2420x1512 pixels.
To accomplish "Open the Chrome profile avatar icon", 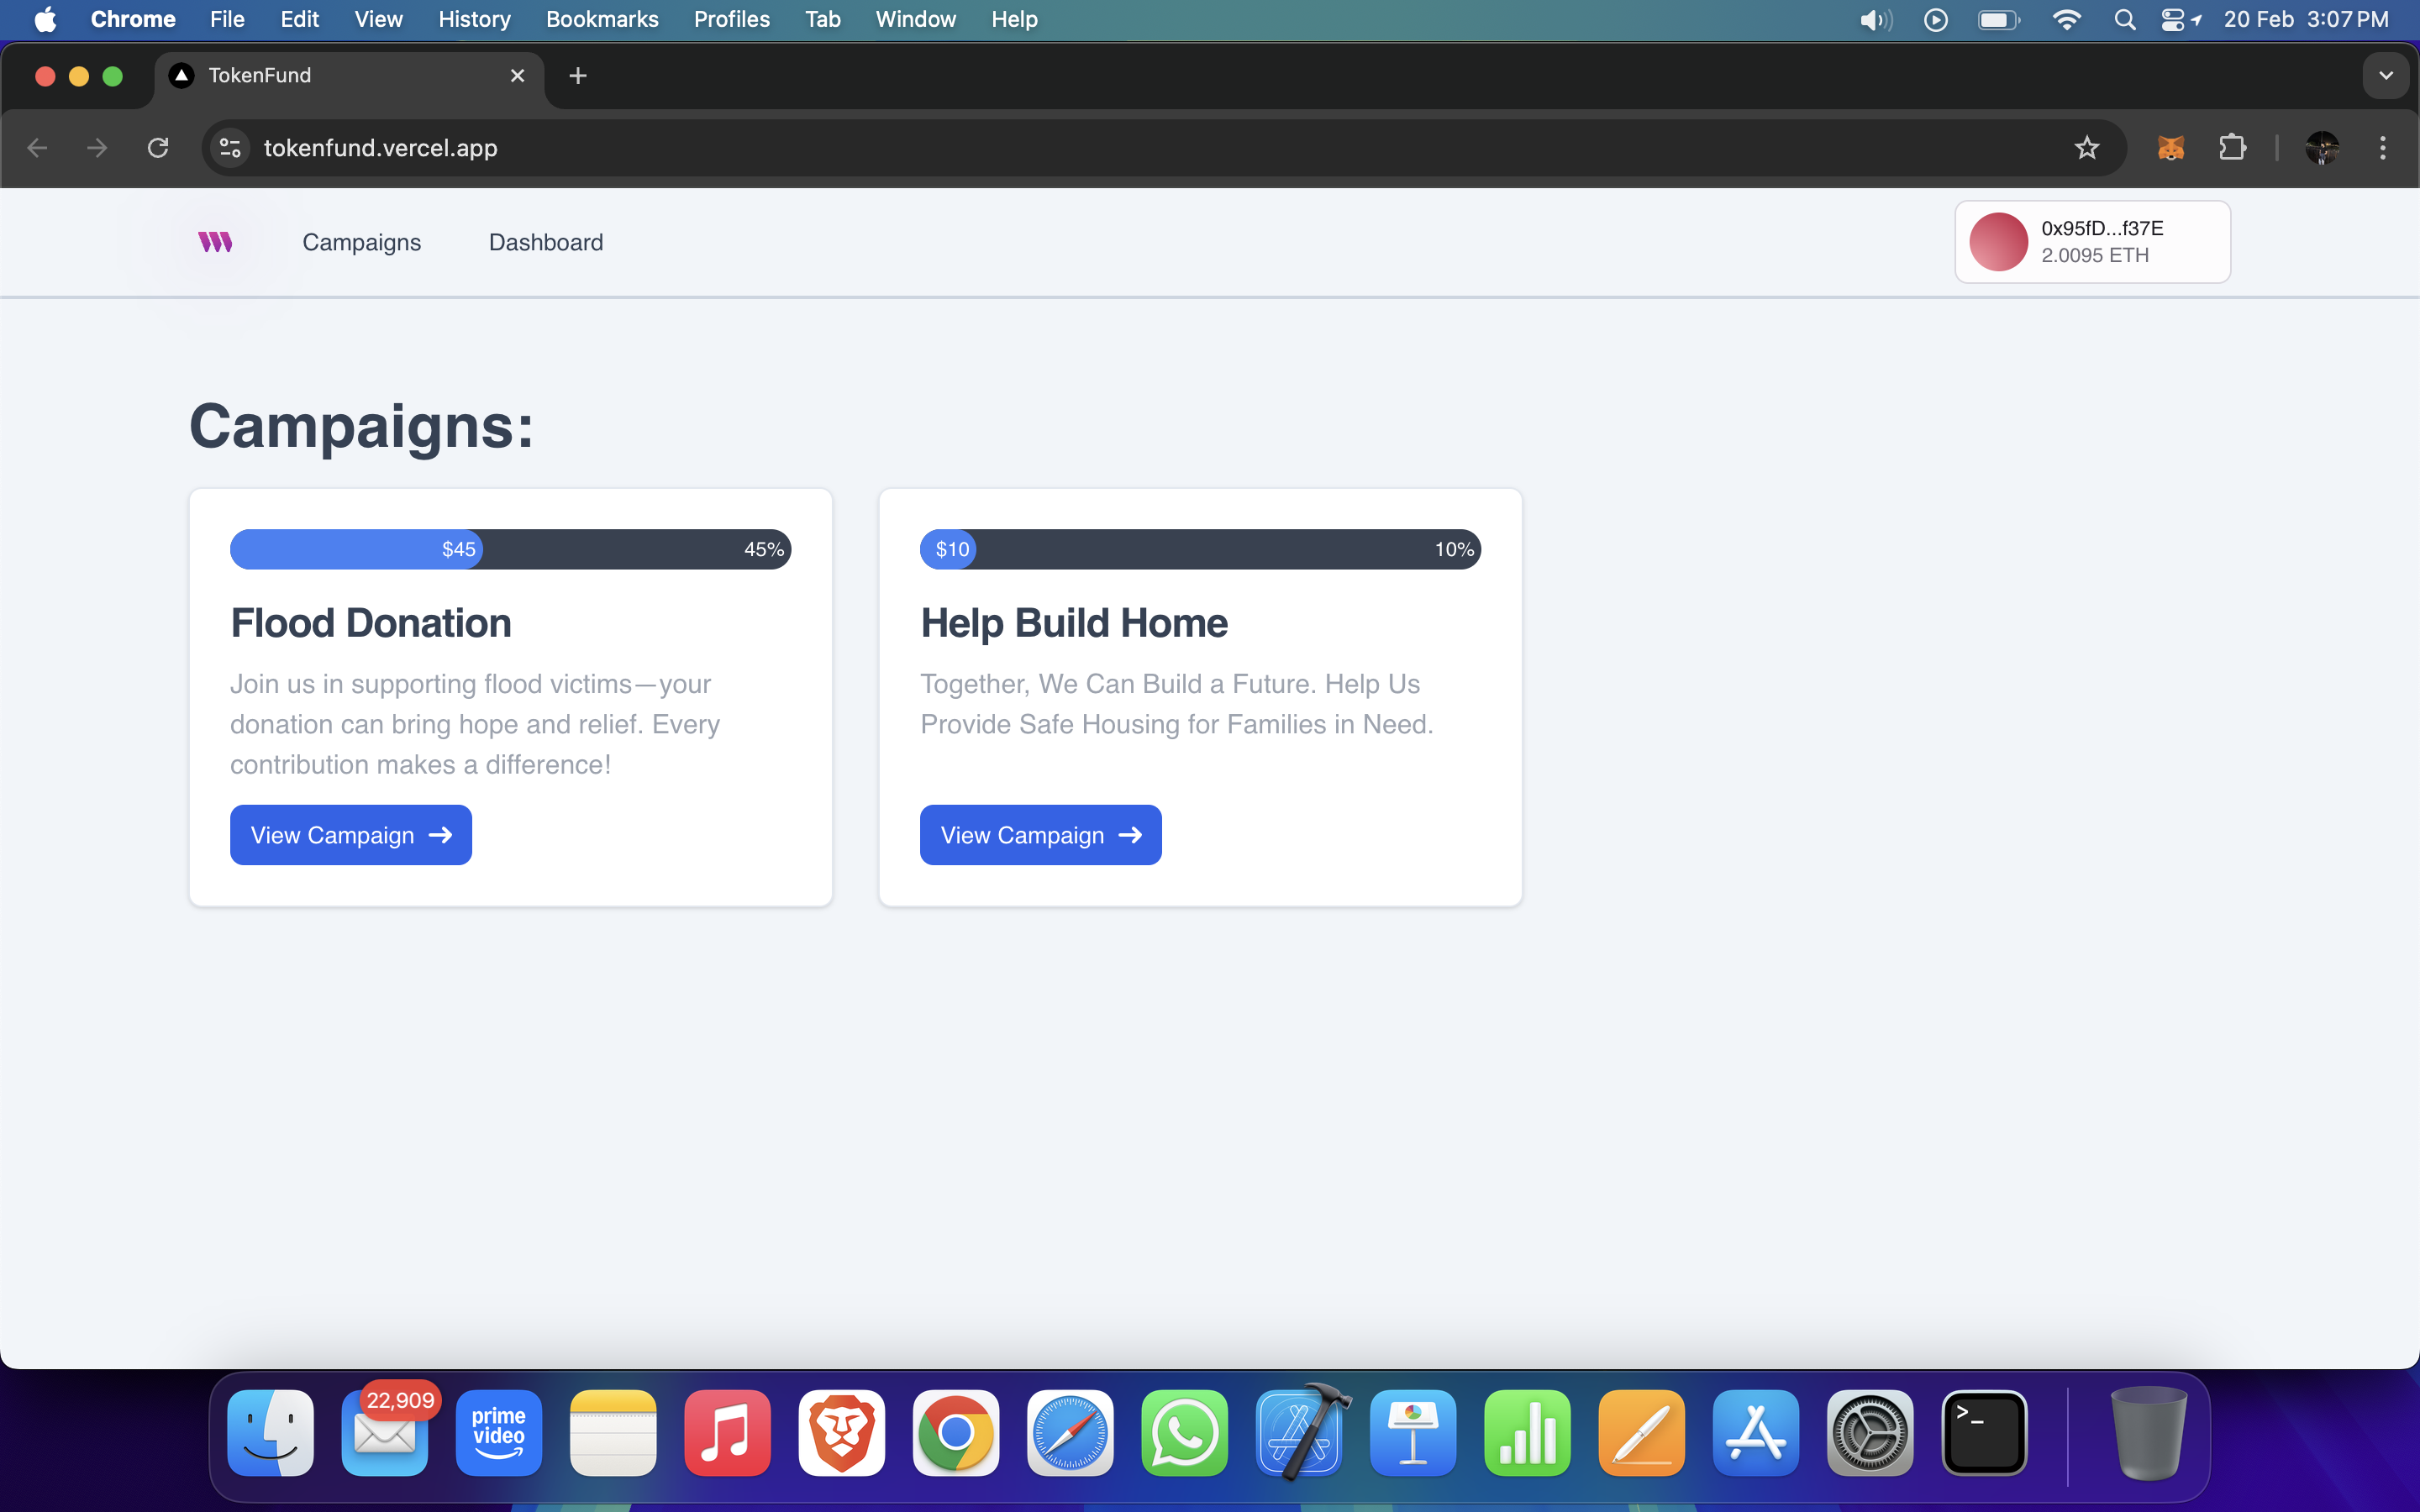I will pos(2321,148).
